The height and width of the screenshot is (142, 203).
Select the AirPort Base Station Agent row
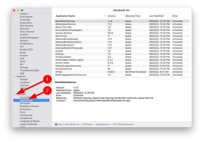click(x=122, y=60)
